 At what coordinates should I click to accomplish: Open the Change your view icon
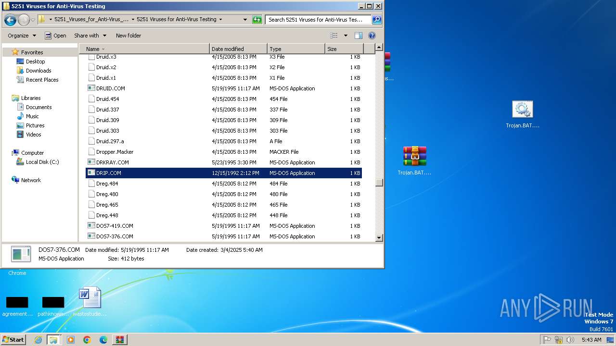[334, 36]
